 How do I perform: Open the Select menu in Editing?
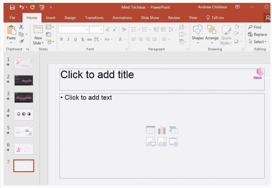click(258, 42)
